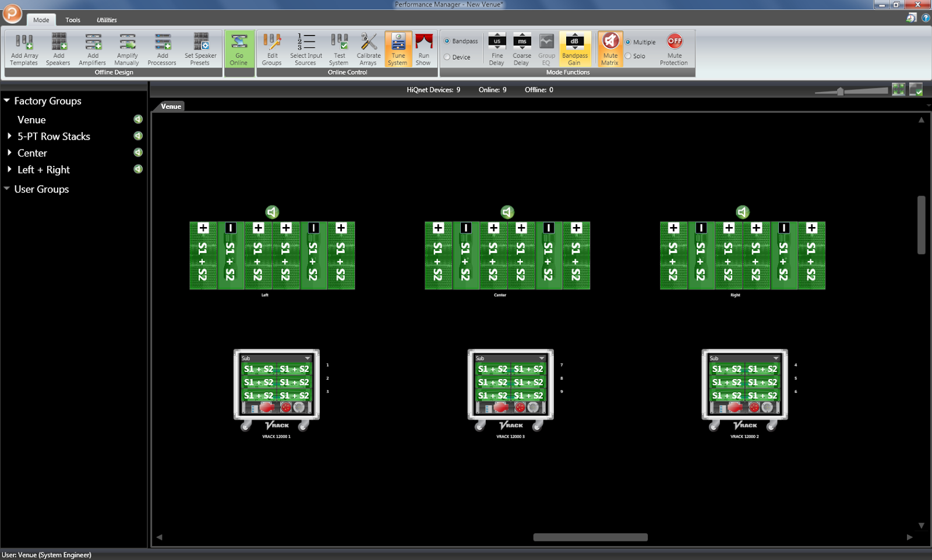Open the Bandpass Gain function

click(x=575, y=49)
